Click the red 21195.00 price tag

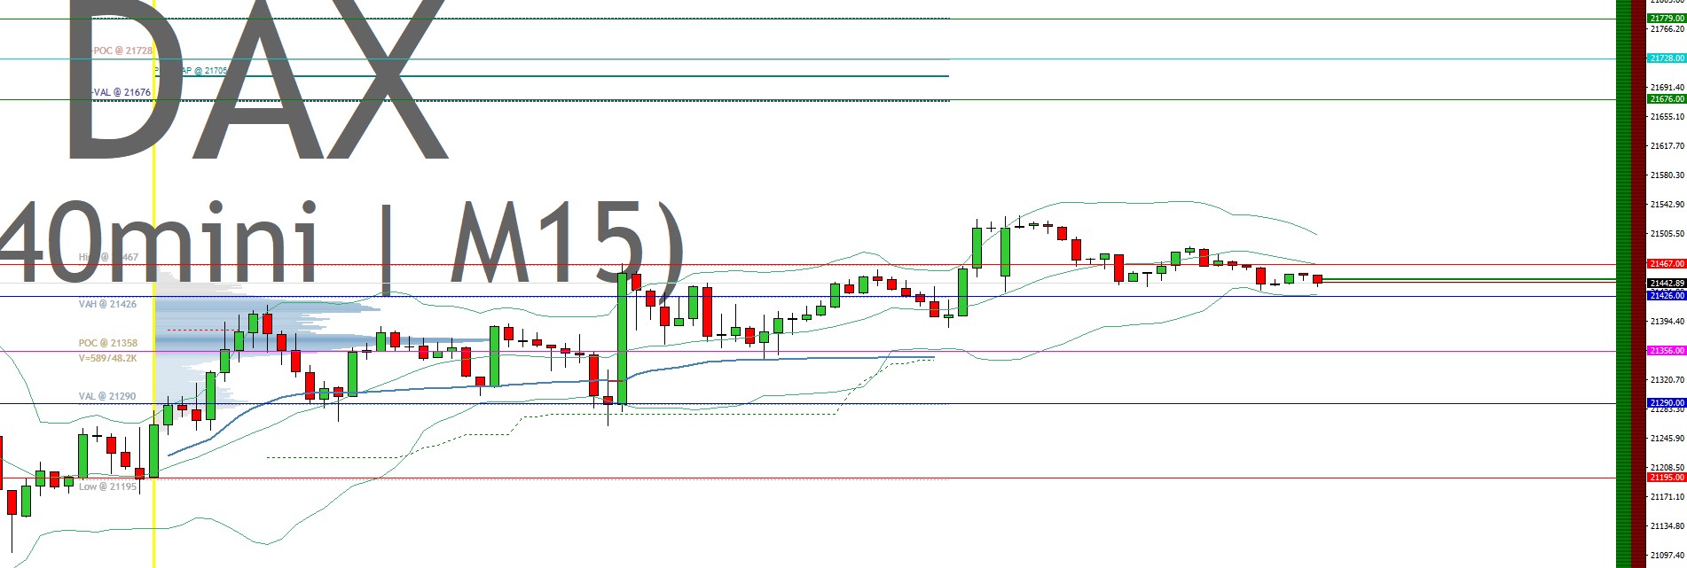pos(1667,478)
